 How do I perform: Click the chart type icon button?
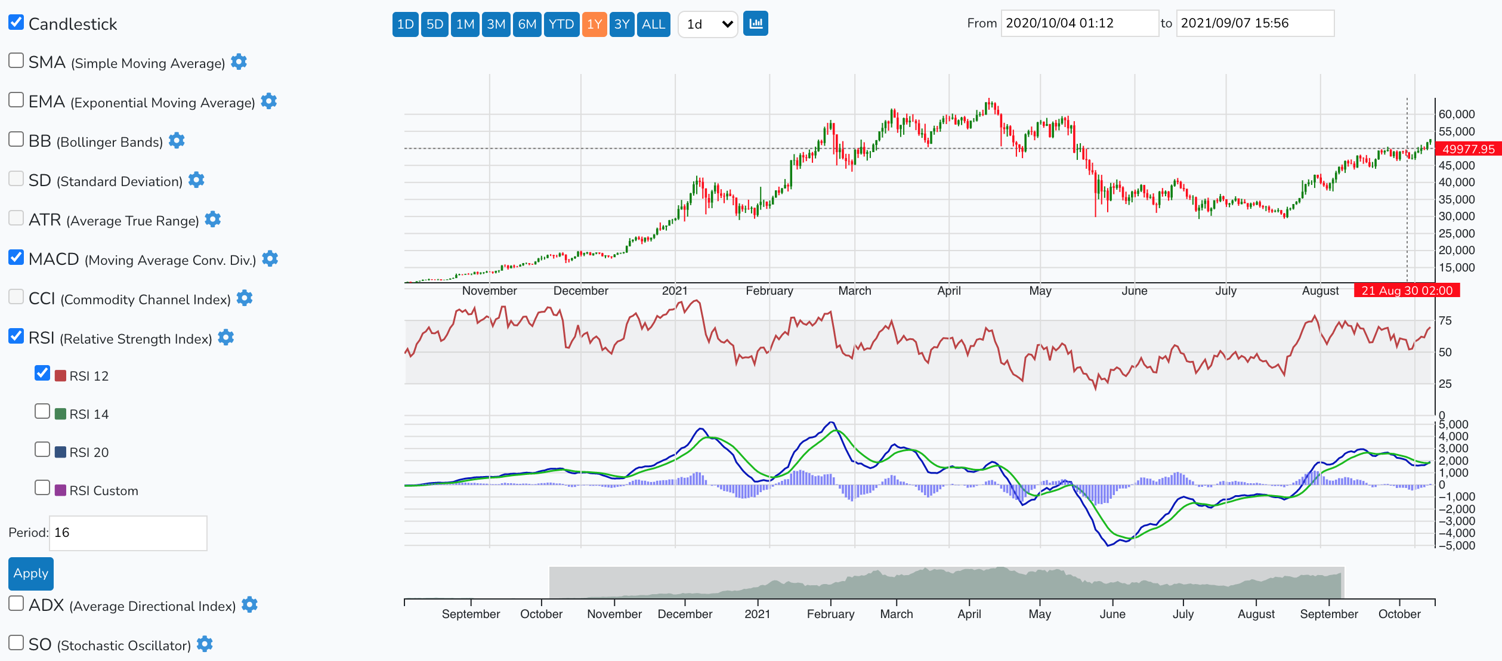(756, 24)
